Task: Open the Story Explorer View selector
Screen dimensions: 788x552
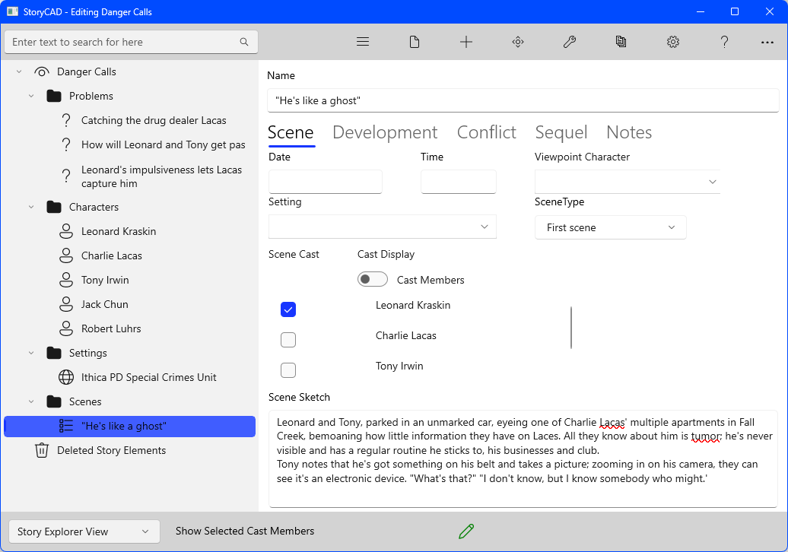Action: pyautogui.click(x=84, y=531)
